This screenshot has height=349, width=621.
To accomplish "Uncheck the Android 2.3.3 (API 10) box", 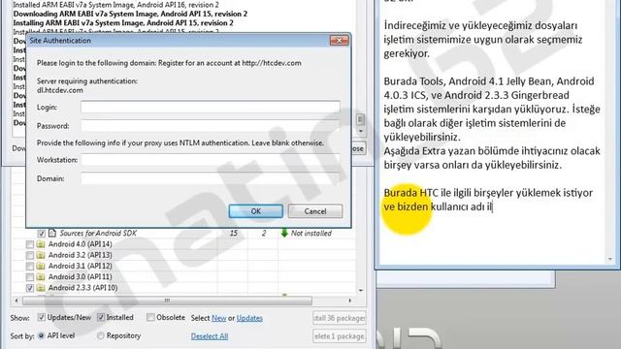I will (30, 288).
